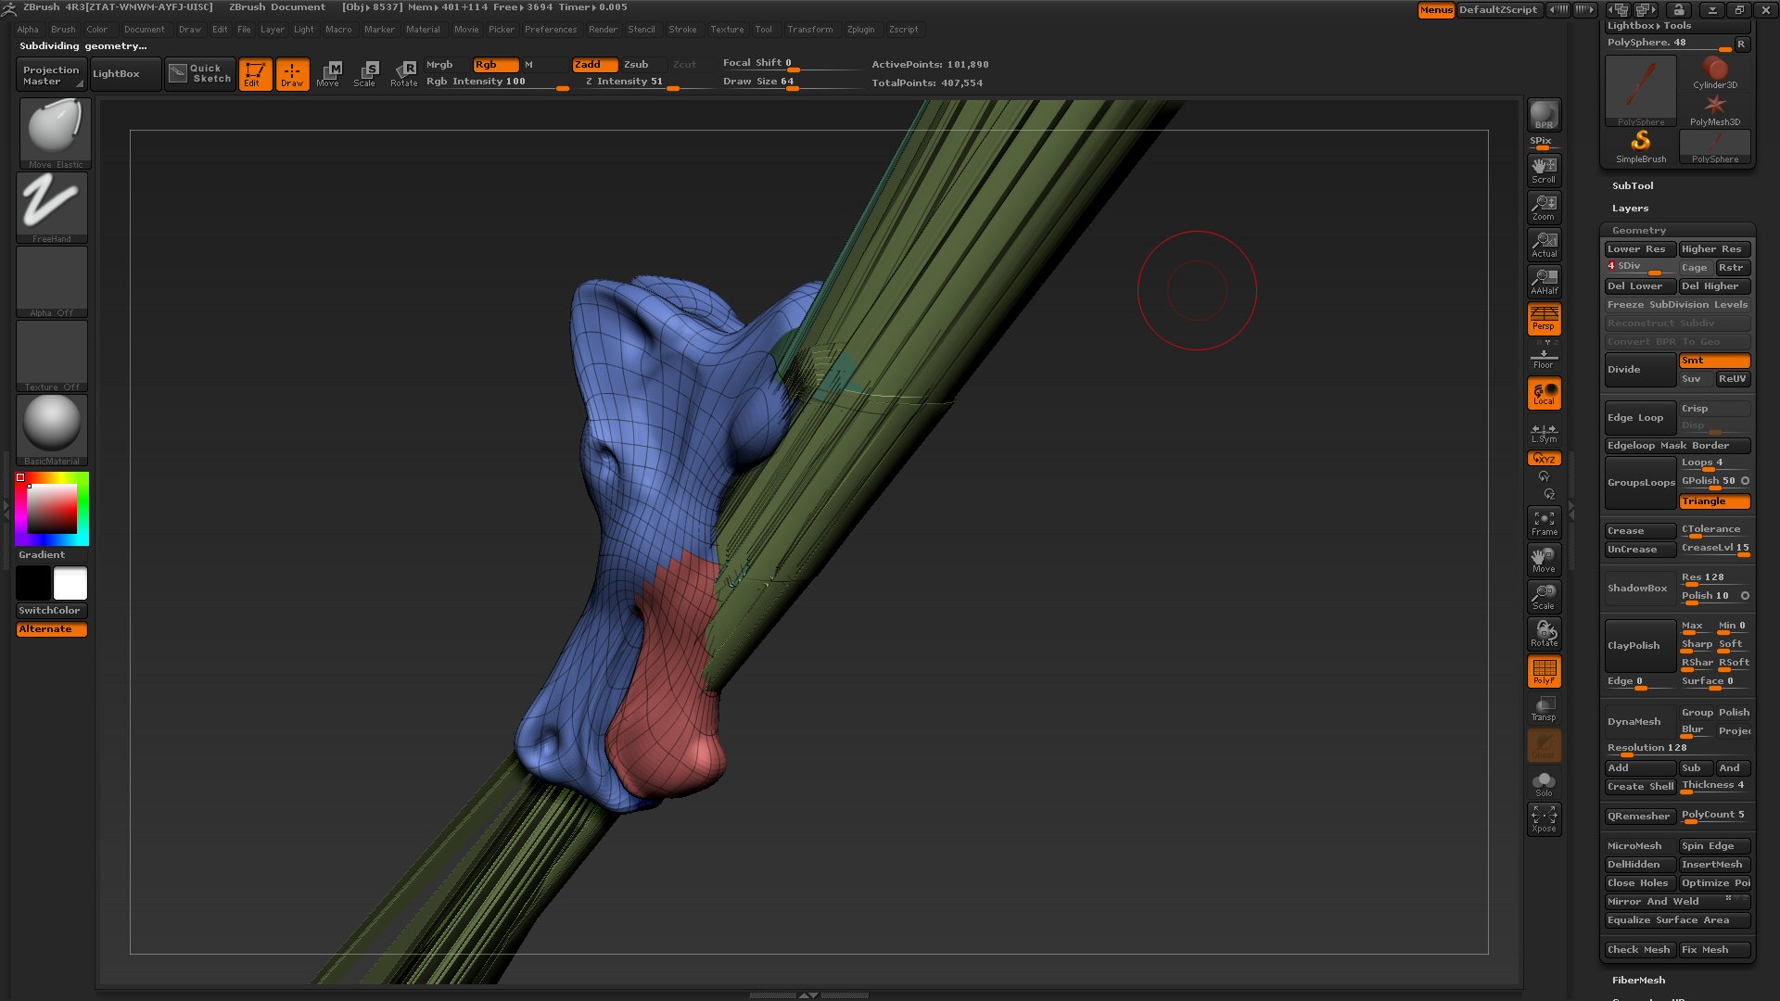
Task: Click the Frame icon on right shelf
Action: (x=1543, y=522)
